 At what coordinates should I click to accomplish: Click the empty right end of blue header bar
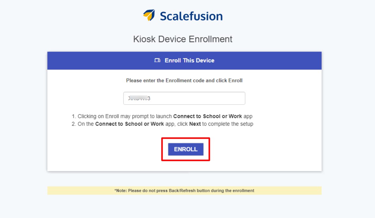(290, 60)
